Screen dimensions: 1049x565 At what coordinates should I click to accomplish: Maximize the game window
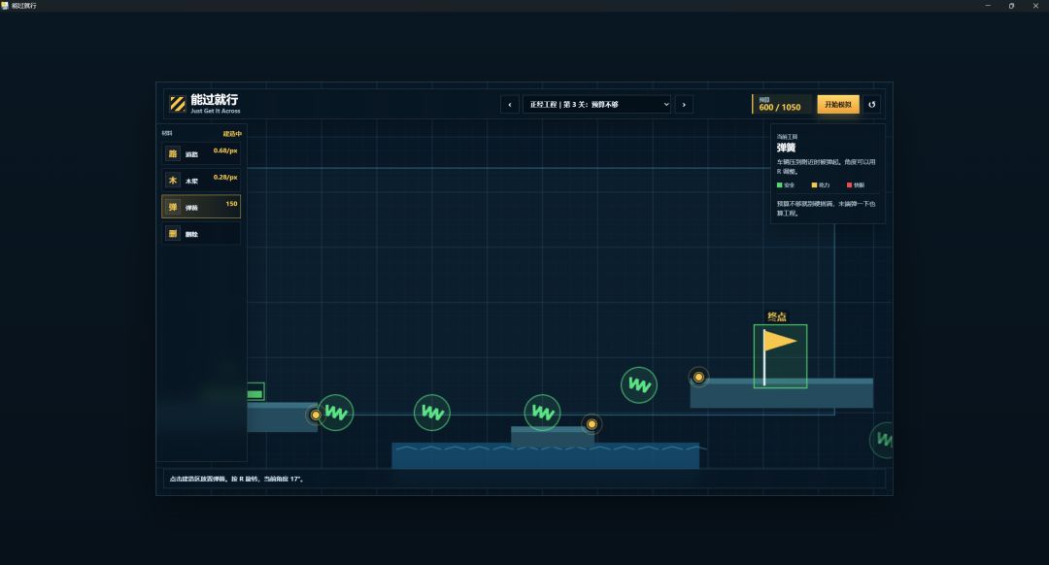tap(1011, 6)
